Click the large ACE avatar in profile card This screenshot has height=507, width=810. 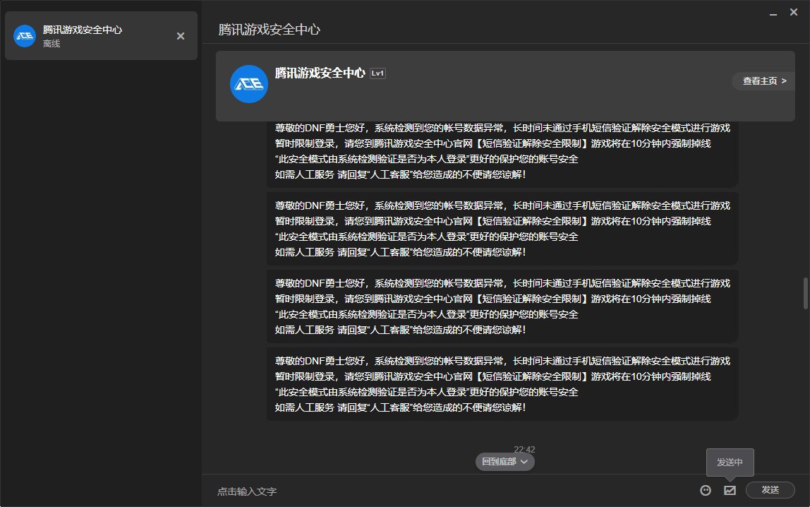click(249, 84)
